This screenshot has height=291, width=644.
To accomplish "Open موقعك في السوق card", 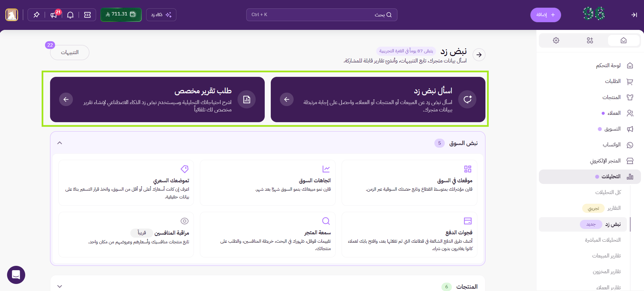I will [410, 183].
